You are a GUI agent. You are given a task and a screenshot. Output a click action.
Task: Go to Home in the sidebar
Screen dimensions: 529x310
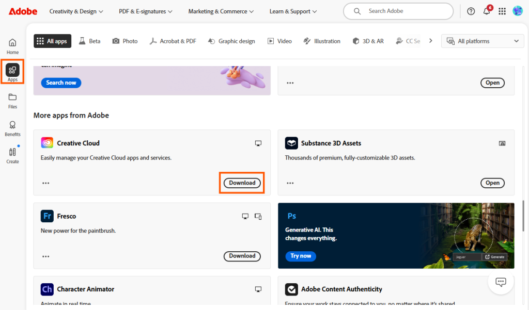(x=12, y=46)
